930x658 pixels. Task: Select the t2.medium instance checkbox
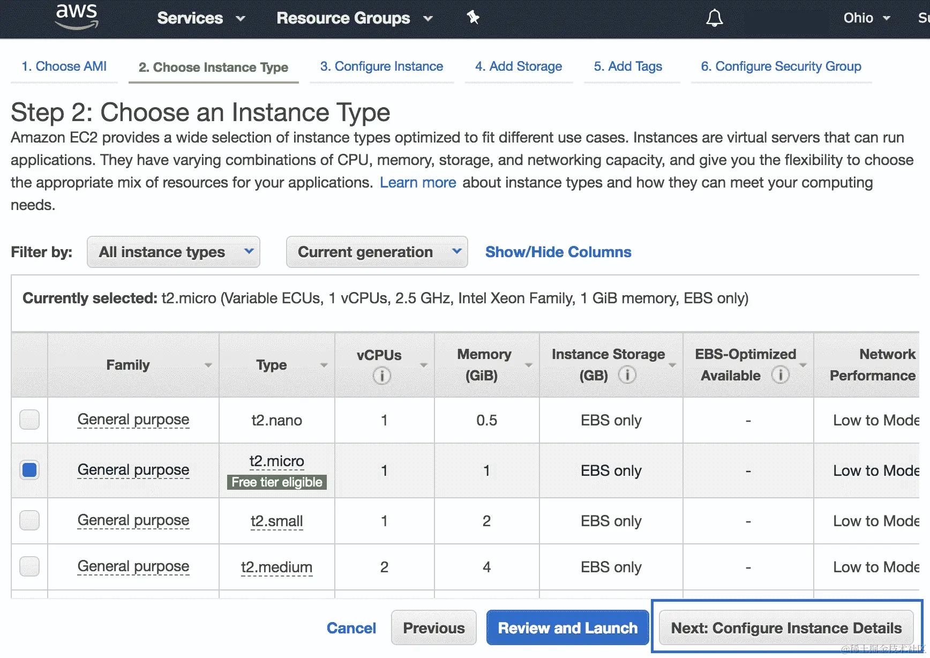coord(29,566)
